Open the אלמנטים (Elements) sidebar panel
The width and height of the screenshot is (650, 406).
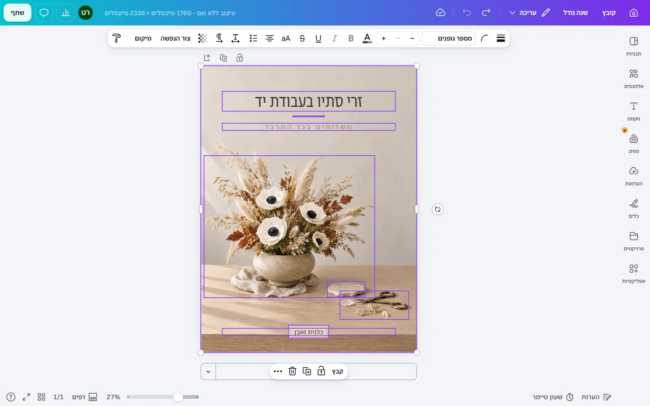[633, 79]
